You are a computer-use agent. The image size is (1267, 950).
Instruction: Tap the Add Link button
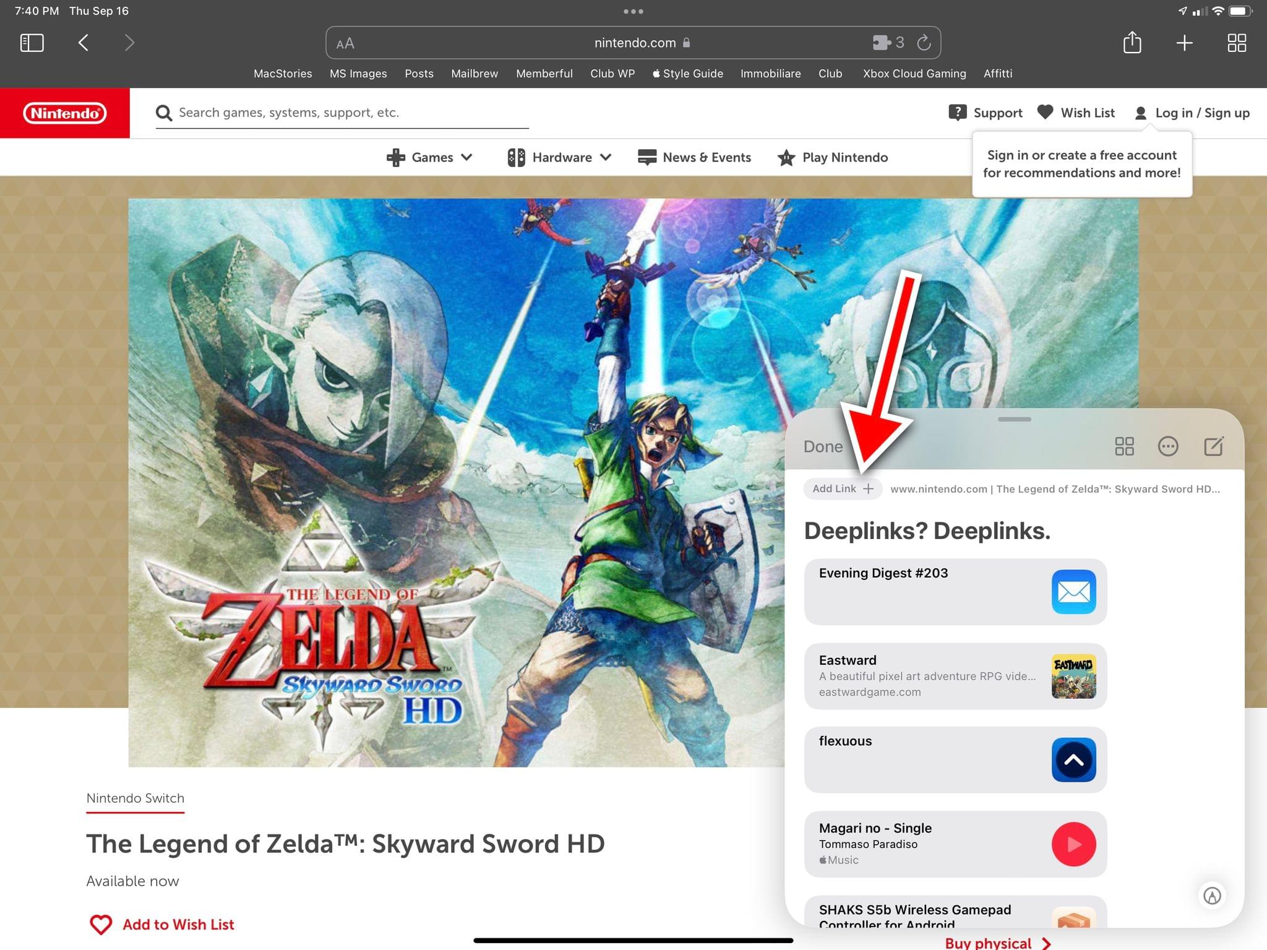pos(843,488)
